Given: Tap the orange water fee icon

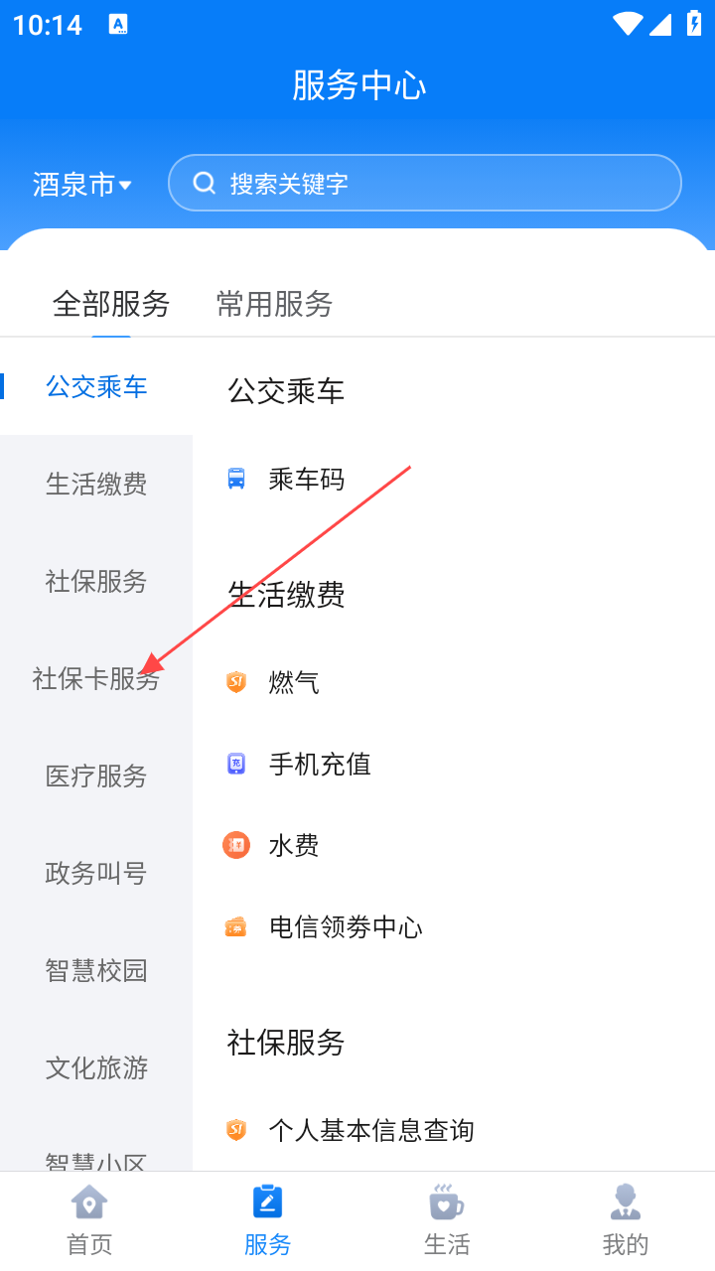Looking at the screenshot, I should [236, 845].
